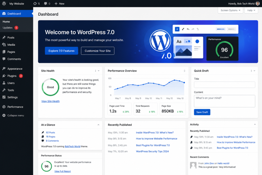Open the RobTech World theme link
This screenshot has width=262, height=175.
pos(72,146)
